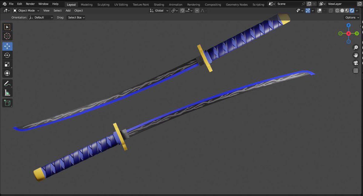Click the ViewLayer name field
The width and height of the screenshot is (363, 196).
coord(341,4)
